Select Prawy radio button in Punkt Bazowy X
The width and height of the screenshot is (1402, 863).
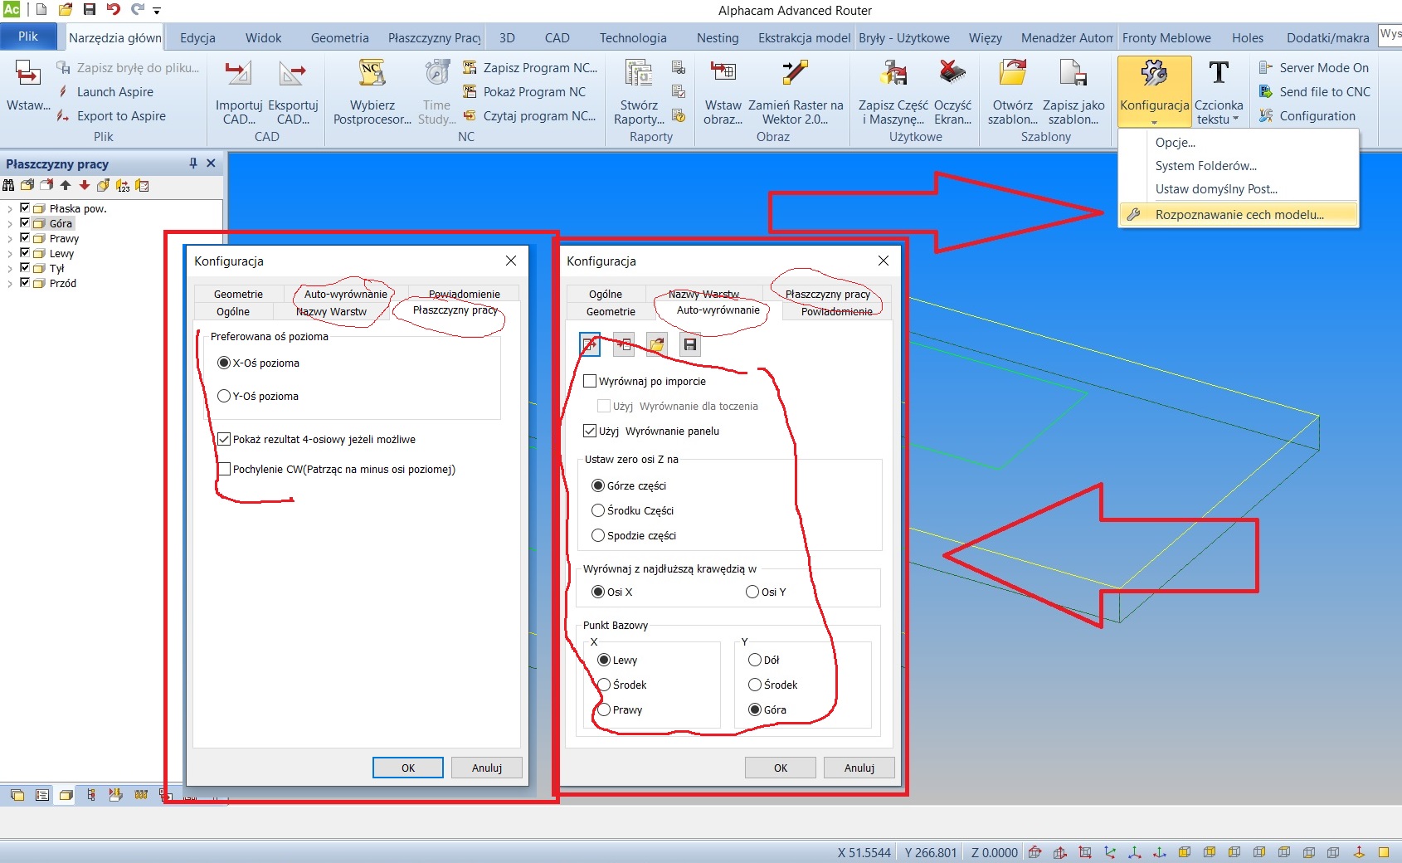tap(604, 709)
